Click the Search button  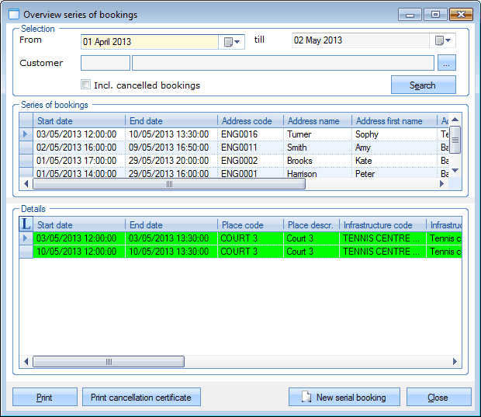[423, 85]
